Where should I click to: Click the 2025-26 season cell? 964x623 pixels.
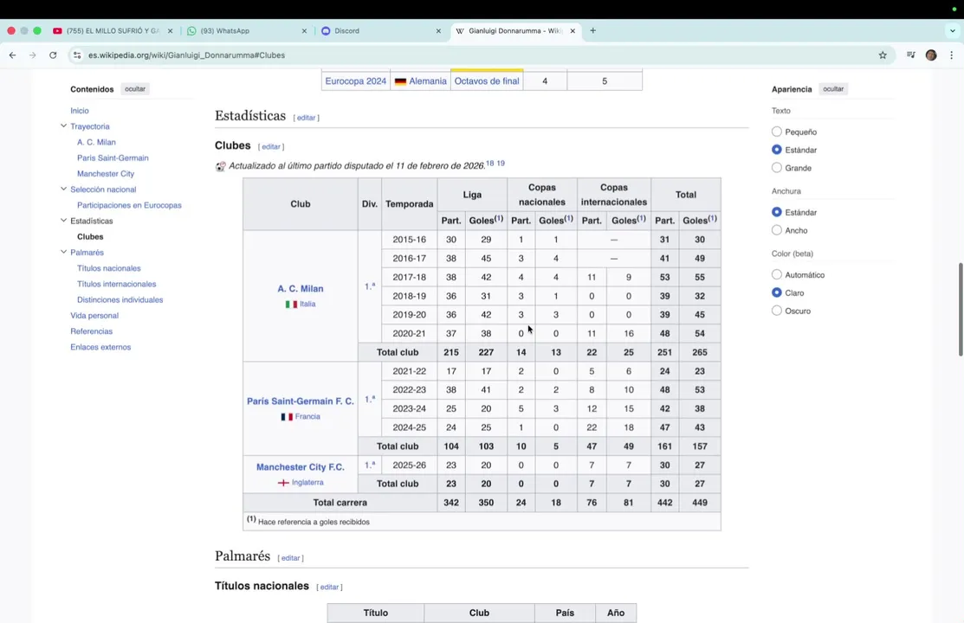click(409, 466)
